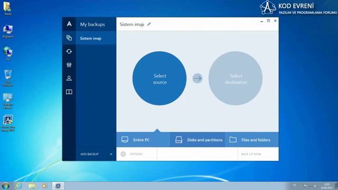Click the volume icon in system tray
Viewport: 338px width, 190px height.
(315, 186)
